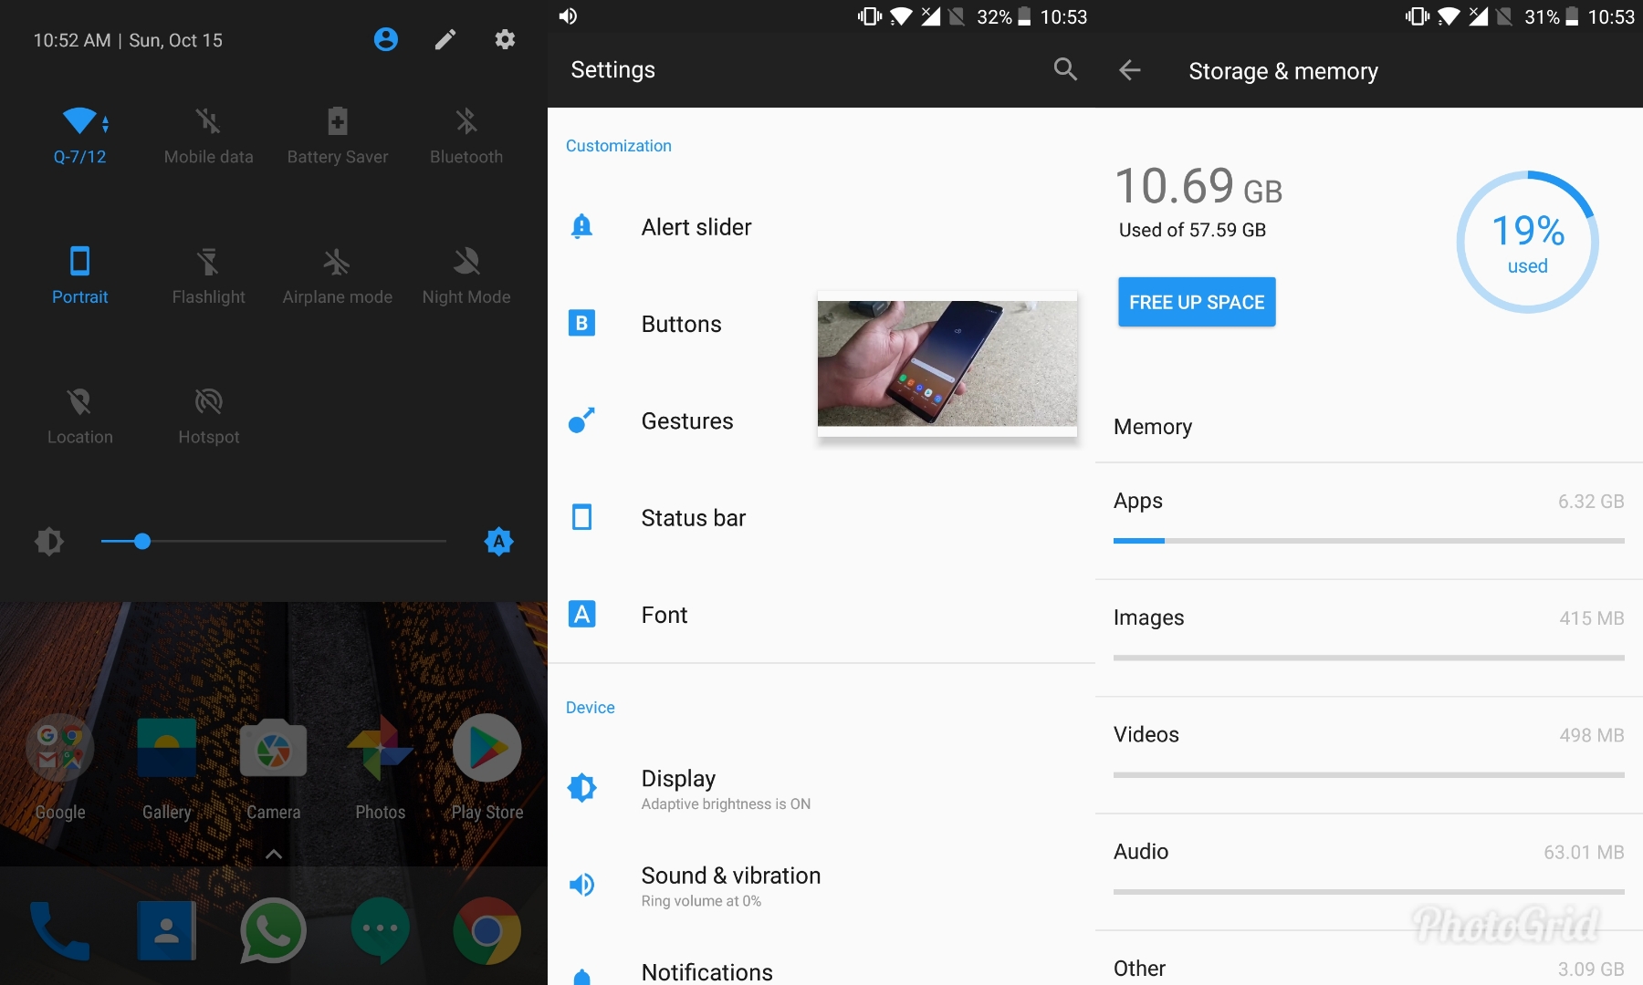1643x985 pixels.
Task: Tap the Settings search icon
Action: (1065, 69)
